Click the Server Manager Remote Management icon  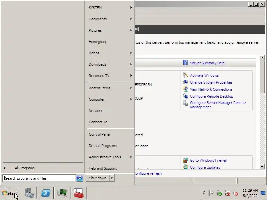[x=185, y=103]
